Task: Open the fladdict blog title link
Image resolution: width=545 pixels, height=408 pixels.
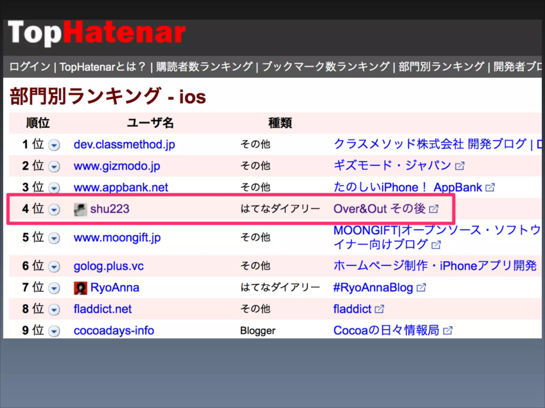Action: pos(352,309)
